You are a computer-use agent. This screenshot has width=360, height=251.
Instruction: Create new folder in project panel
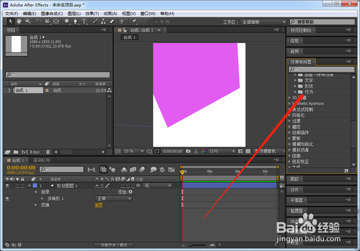pos(16,152)
